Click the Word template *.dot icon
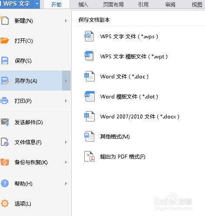The width and height of the screenshot is (205, 216). tap(89, 96)
